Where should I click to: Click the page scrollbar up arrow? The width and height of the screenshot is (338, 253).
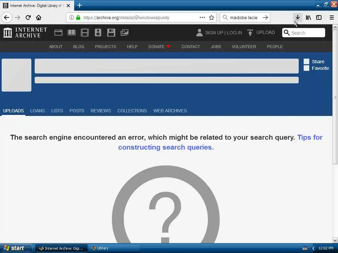coord(335,27)
